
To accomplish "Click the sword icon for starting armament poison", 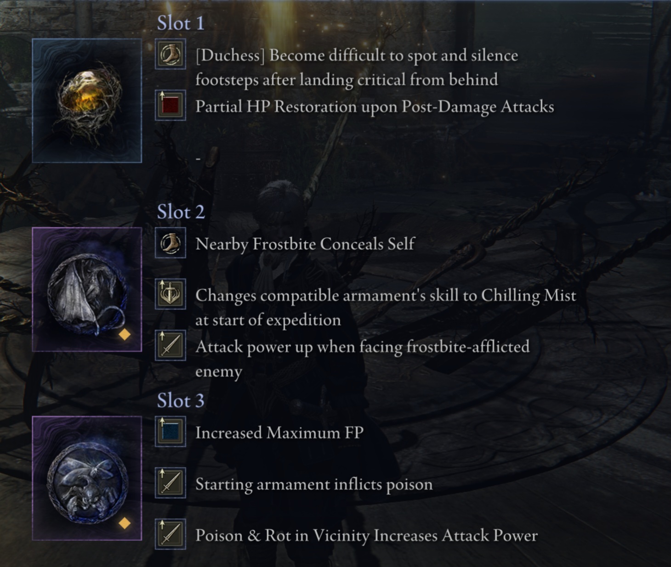I will click(x=171, y=483).
